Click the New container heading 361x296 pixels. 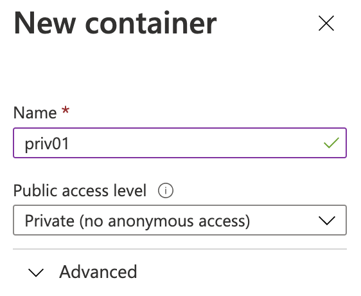(x=115, y=23)
